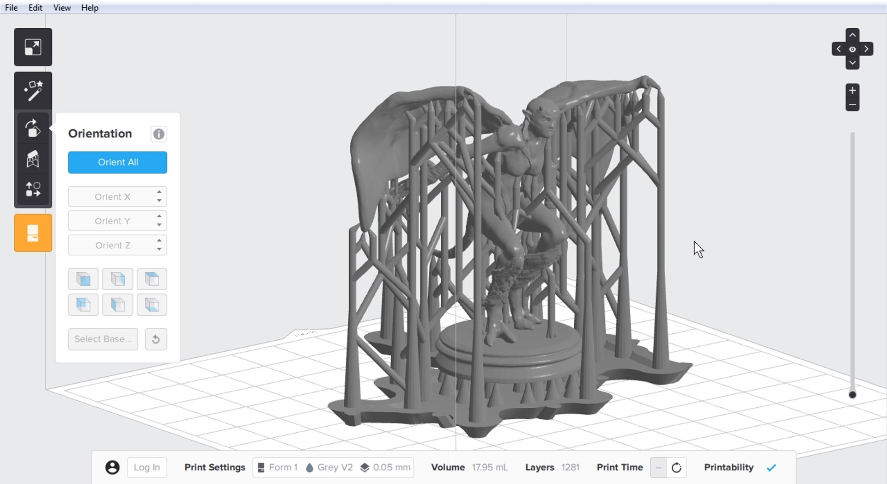Open the Orientation info icon
The image size is (887, 484).
point(158,134)
